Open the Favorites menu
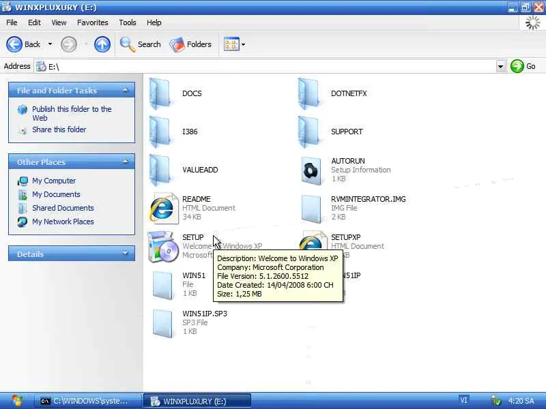This screenshot has width=546, height=409. (x=93, y=22)
